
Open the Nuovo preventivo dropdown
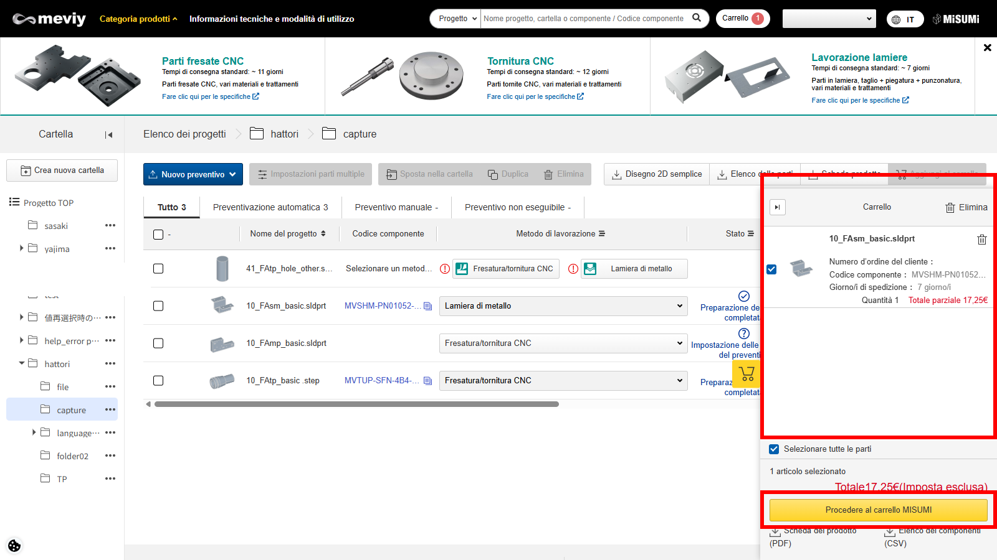[x=193, y=174]
